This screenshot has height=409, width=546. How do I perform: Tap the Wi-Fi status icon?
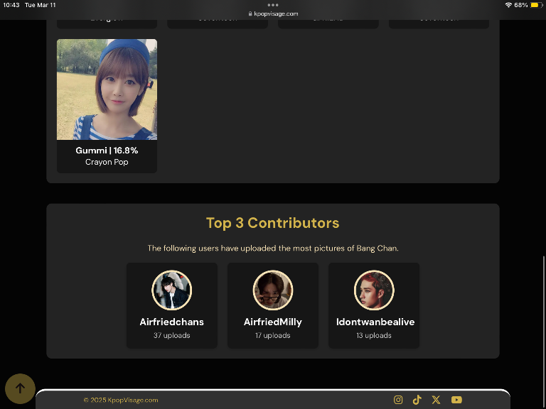click(x=508, y=5)
